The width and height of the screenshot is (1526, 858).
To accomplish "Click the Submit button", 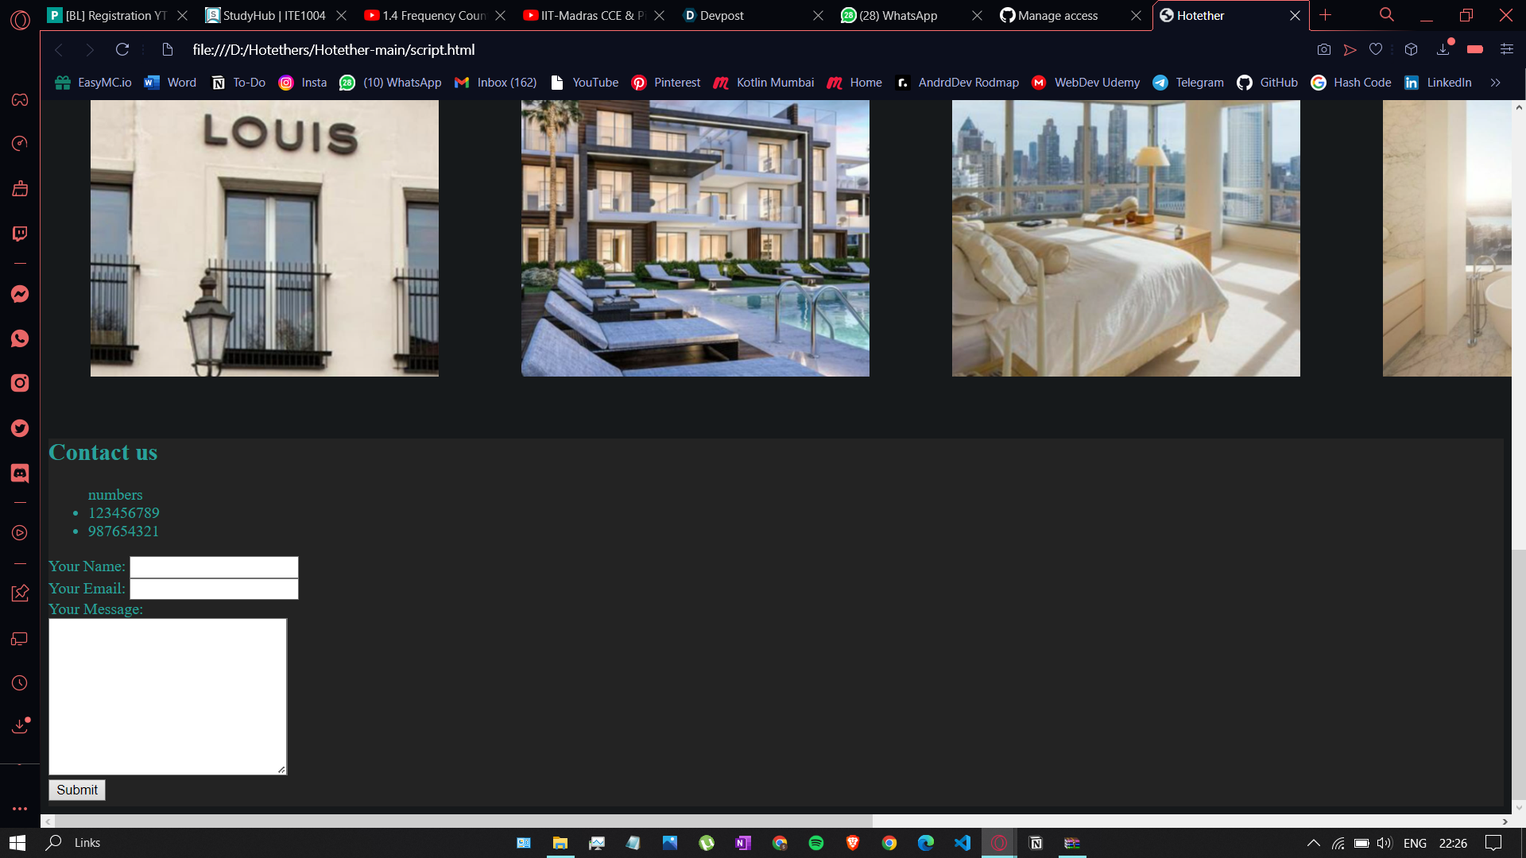I will (77, 790).
